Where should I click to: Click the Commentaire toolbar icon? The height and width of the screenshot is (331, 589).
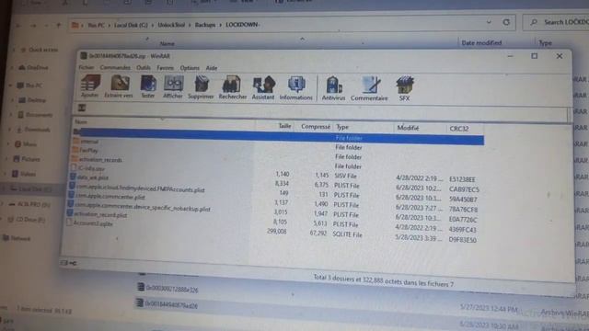[x=369, y=89]
